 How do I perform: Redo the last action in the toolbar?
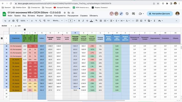click(x=9, y=21)
